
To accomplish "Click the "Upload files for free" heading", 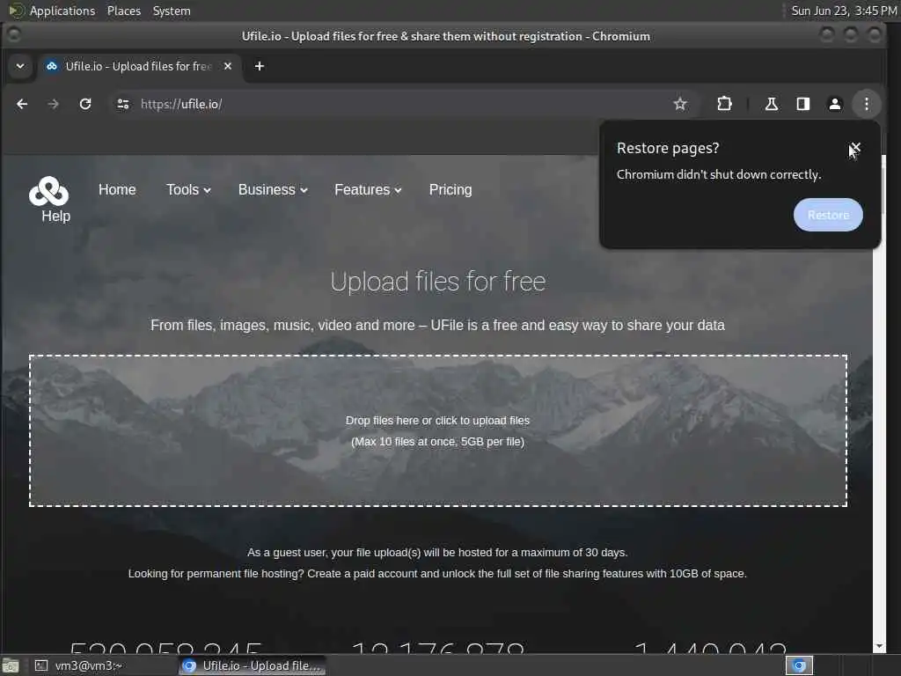I will point(438,282).
